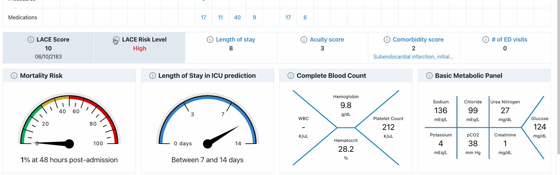Show Complete Blood Count info icon
The height and width of the screenshot is (175, 560).
point(291,76)
